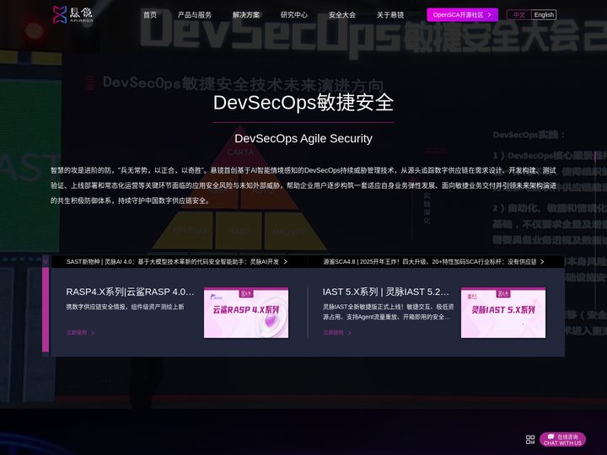Open the 灵脉IAST 5.X系列 thumbnail image

point(503,313)
